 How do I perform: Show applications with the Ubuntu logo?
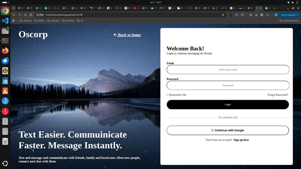tap(5, 163)
